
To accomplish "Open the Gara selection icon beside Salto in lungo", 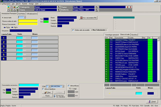I will (59, 10).
